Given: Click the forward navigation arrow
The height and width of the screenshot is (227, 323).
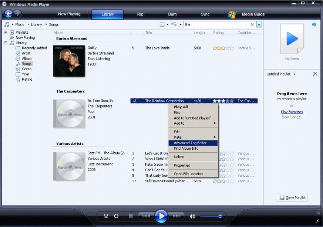Looking at the screenshot, I should coord(17,14).
